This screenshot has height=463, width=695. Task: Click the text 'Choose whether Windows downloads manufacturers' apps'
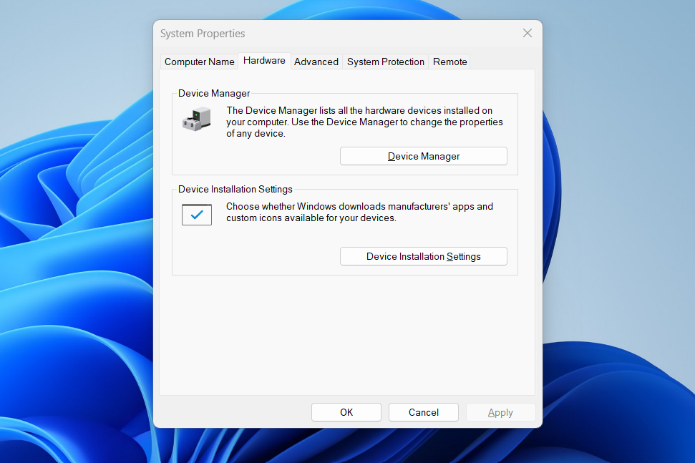(x=349, y=207)
